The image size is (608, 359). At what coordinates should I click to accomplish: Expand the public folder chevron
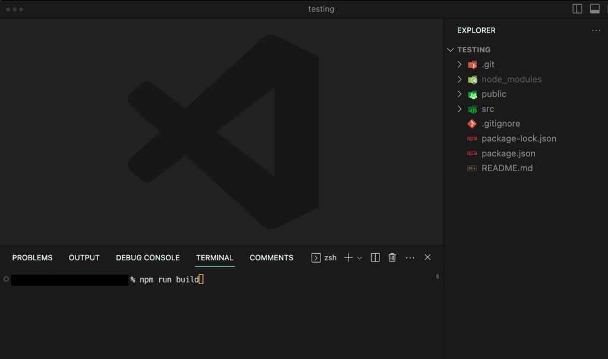pos(460,94)
